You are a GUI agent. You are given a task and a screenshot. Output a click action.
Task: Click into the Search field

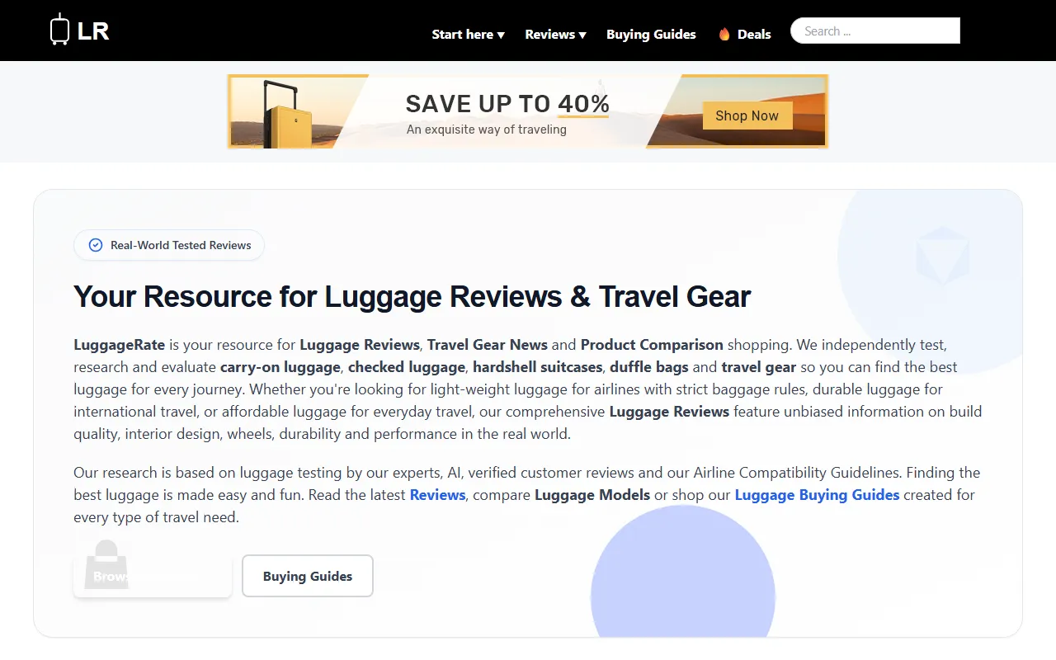pyautogui.click(x=875, y=31)
